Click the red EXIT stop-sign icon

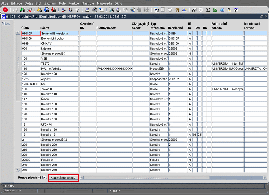pyautogui.click(x=5, y=10)
